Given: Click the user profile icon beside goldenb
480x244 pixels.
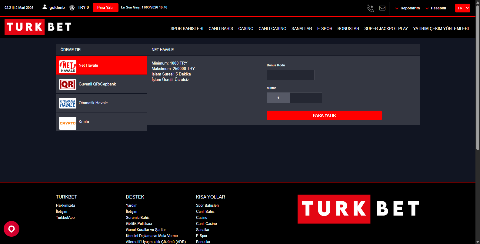Looking at the screenshot, I should pyautogui.click(x=45, y=7).
